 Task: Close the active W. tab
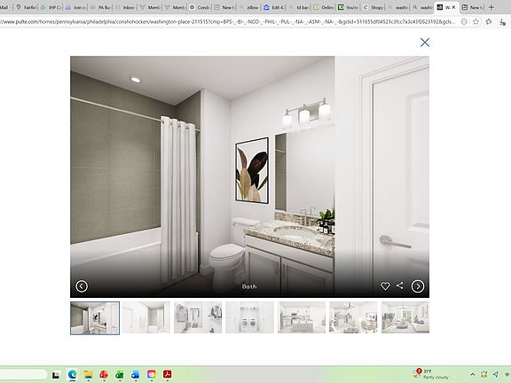[453, 7]
